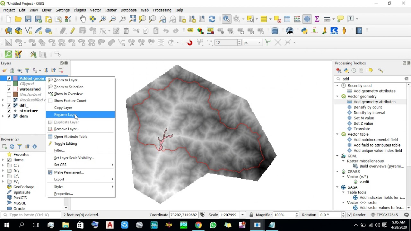
Task: Toggle the diff_ layer checkbox
Action: tap(9, 105)
